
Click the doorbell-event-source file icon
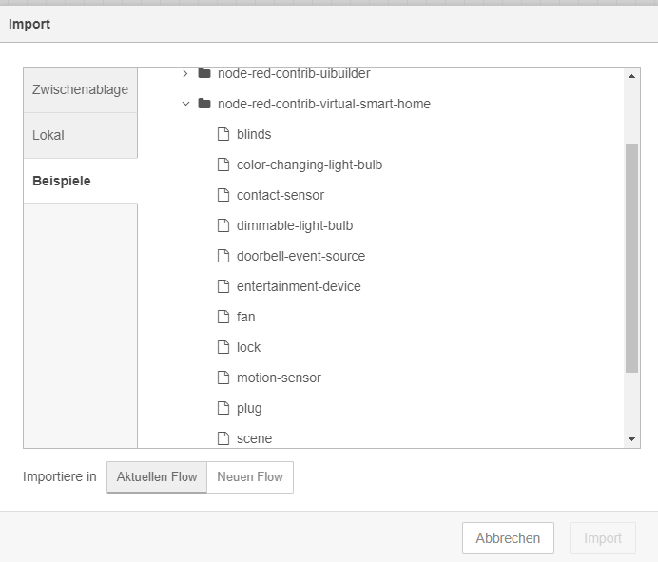coord(223,256)
